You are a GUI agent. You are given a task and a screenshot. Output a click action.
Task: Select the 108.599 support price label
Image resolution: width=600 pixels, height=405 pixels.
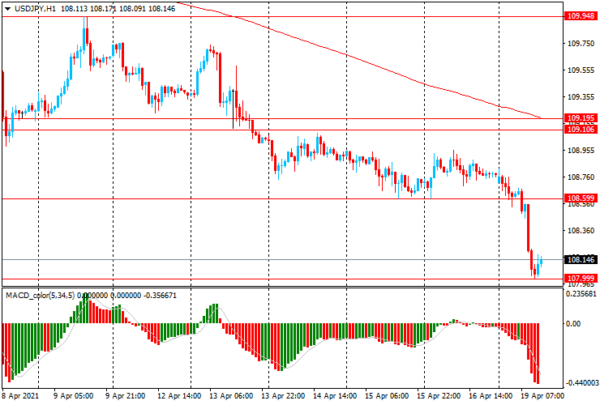click(581, 198)
